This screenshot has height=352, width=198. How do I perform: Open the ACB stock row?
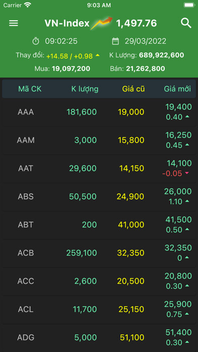[x=99, y=253]
